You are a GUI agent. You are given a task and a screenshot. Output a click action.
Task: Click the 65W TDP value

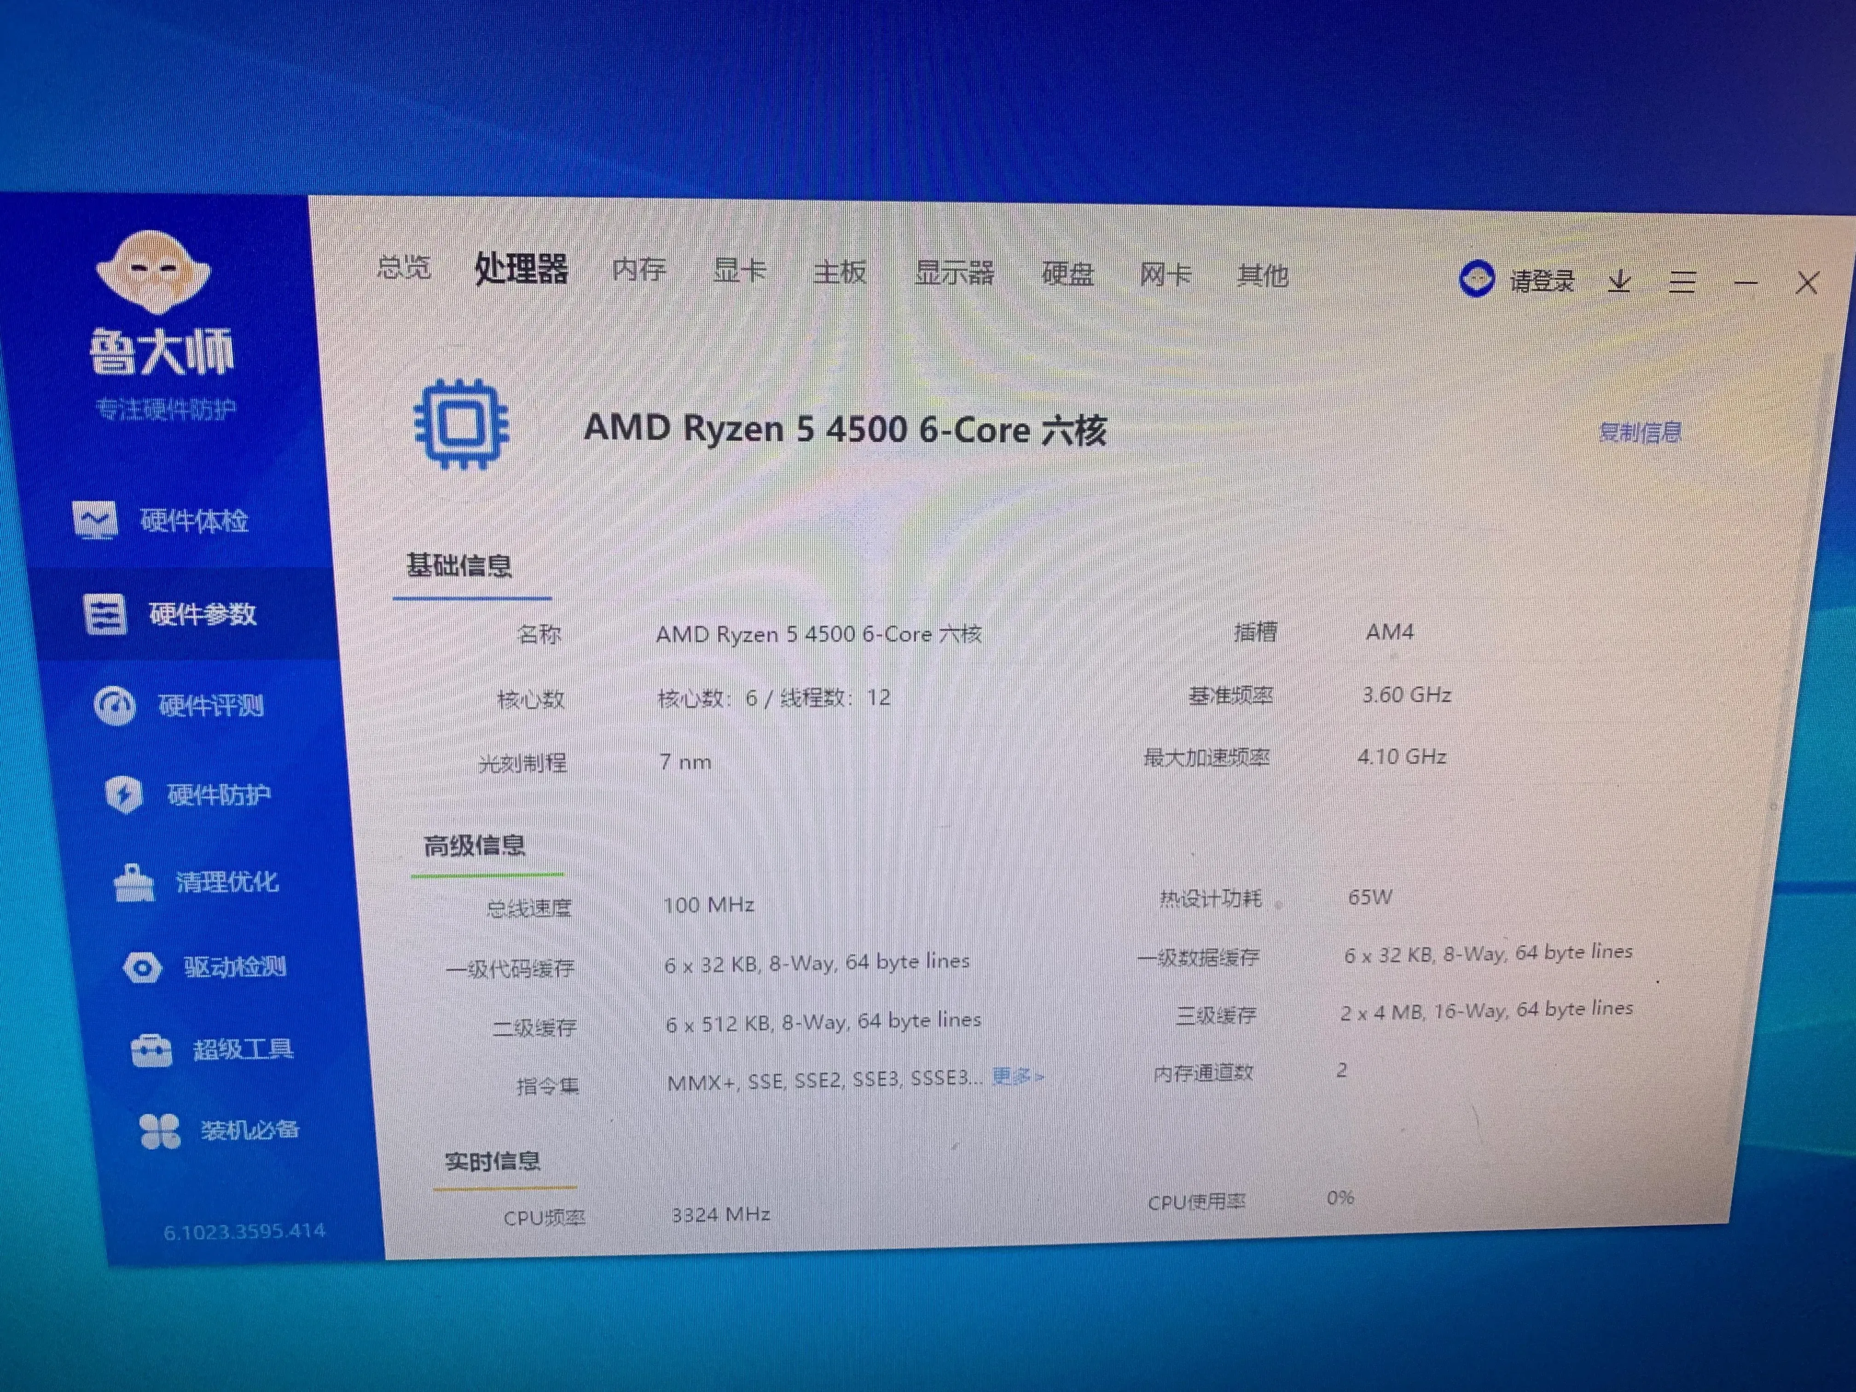click(1369, 897)
